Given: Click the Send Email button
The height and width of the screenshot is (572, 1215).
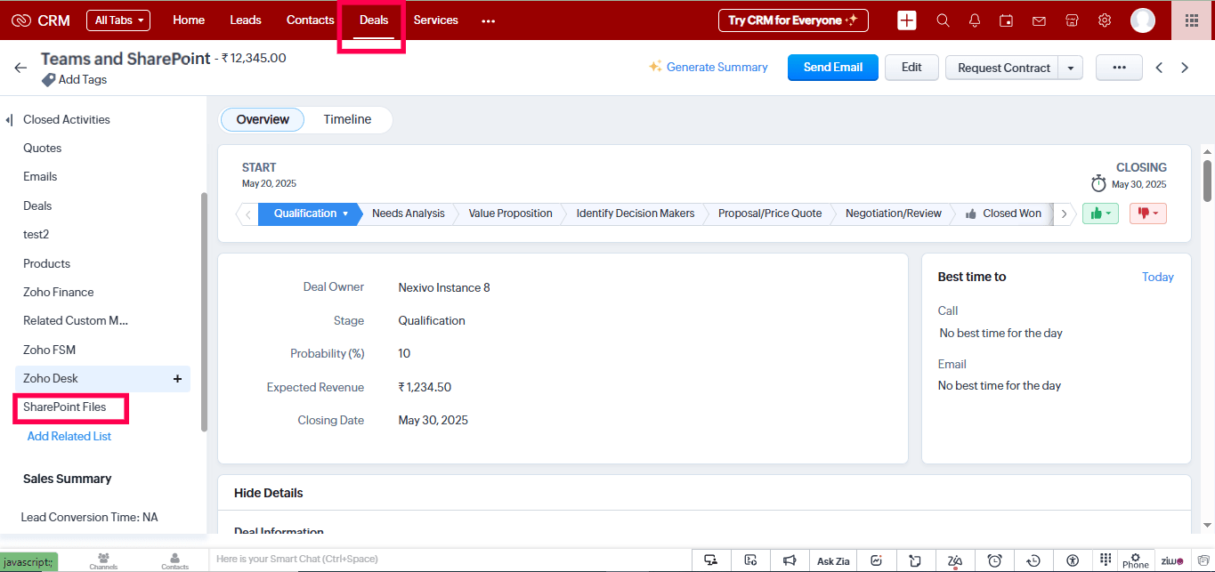Looking at the screenshot, I should pos(833,68).
